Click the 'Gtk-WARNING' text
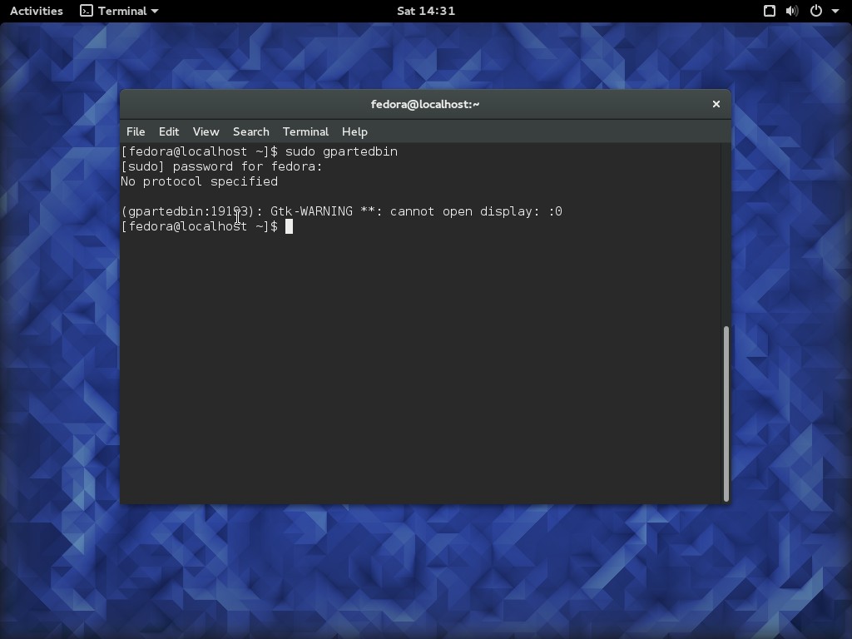This screenshot has width=852, height=639. pyautogui.click(x=311, y=211)
